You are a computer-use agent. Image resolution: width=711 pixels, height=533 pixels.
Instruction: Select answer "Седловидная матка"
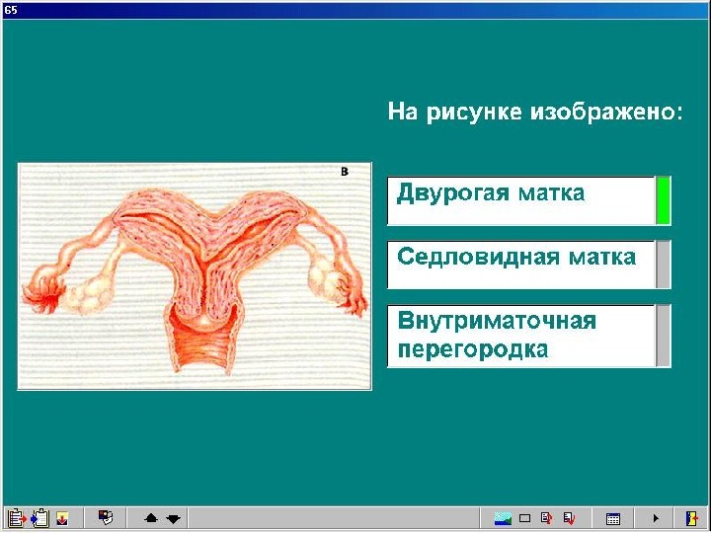click(x=521, y=265)
